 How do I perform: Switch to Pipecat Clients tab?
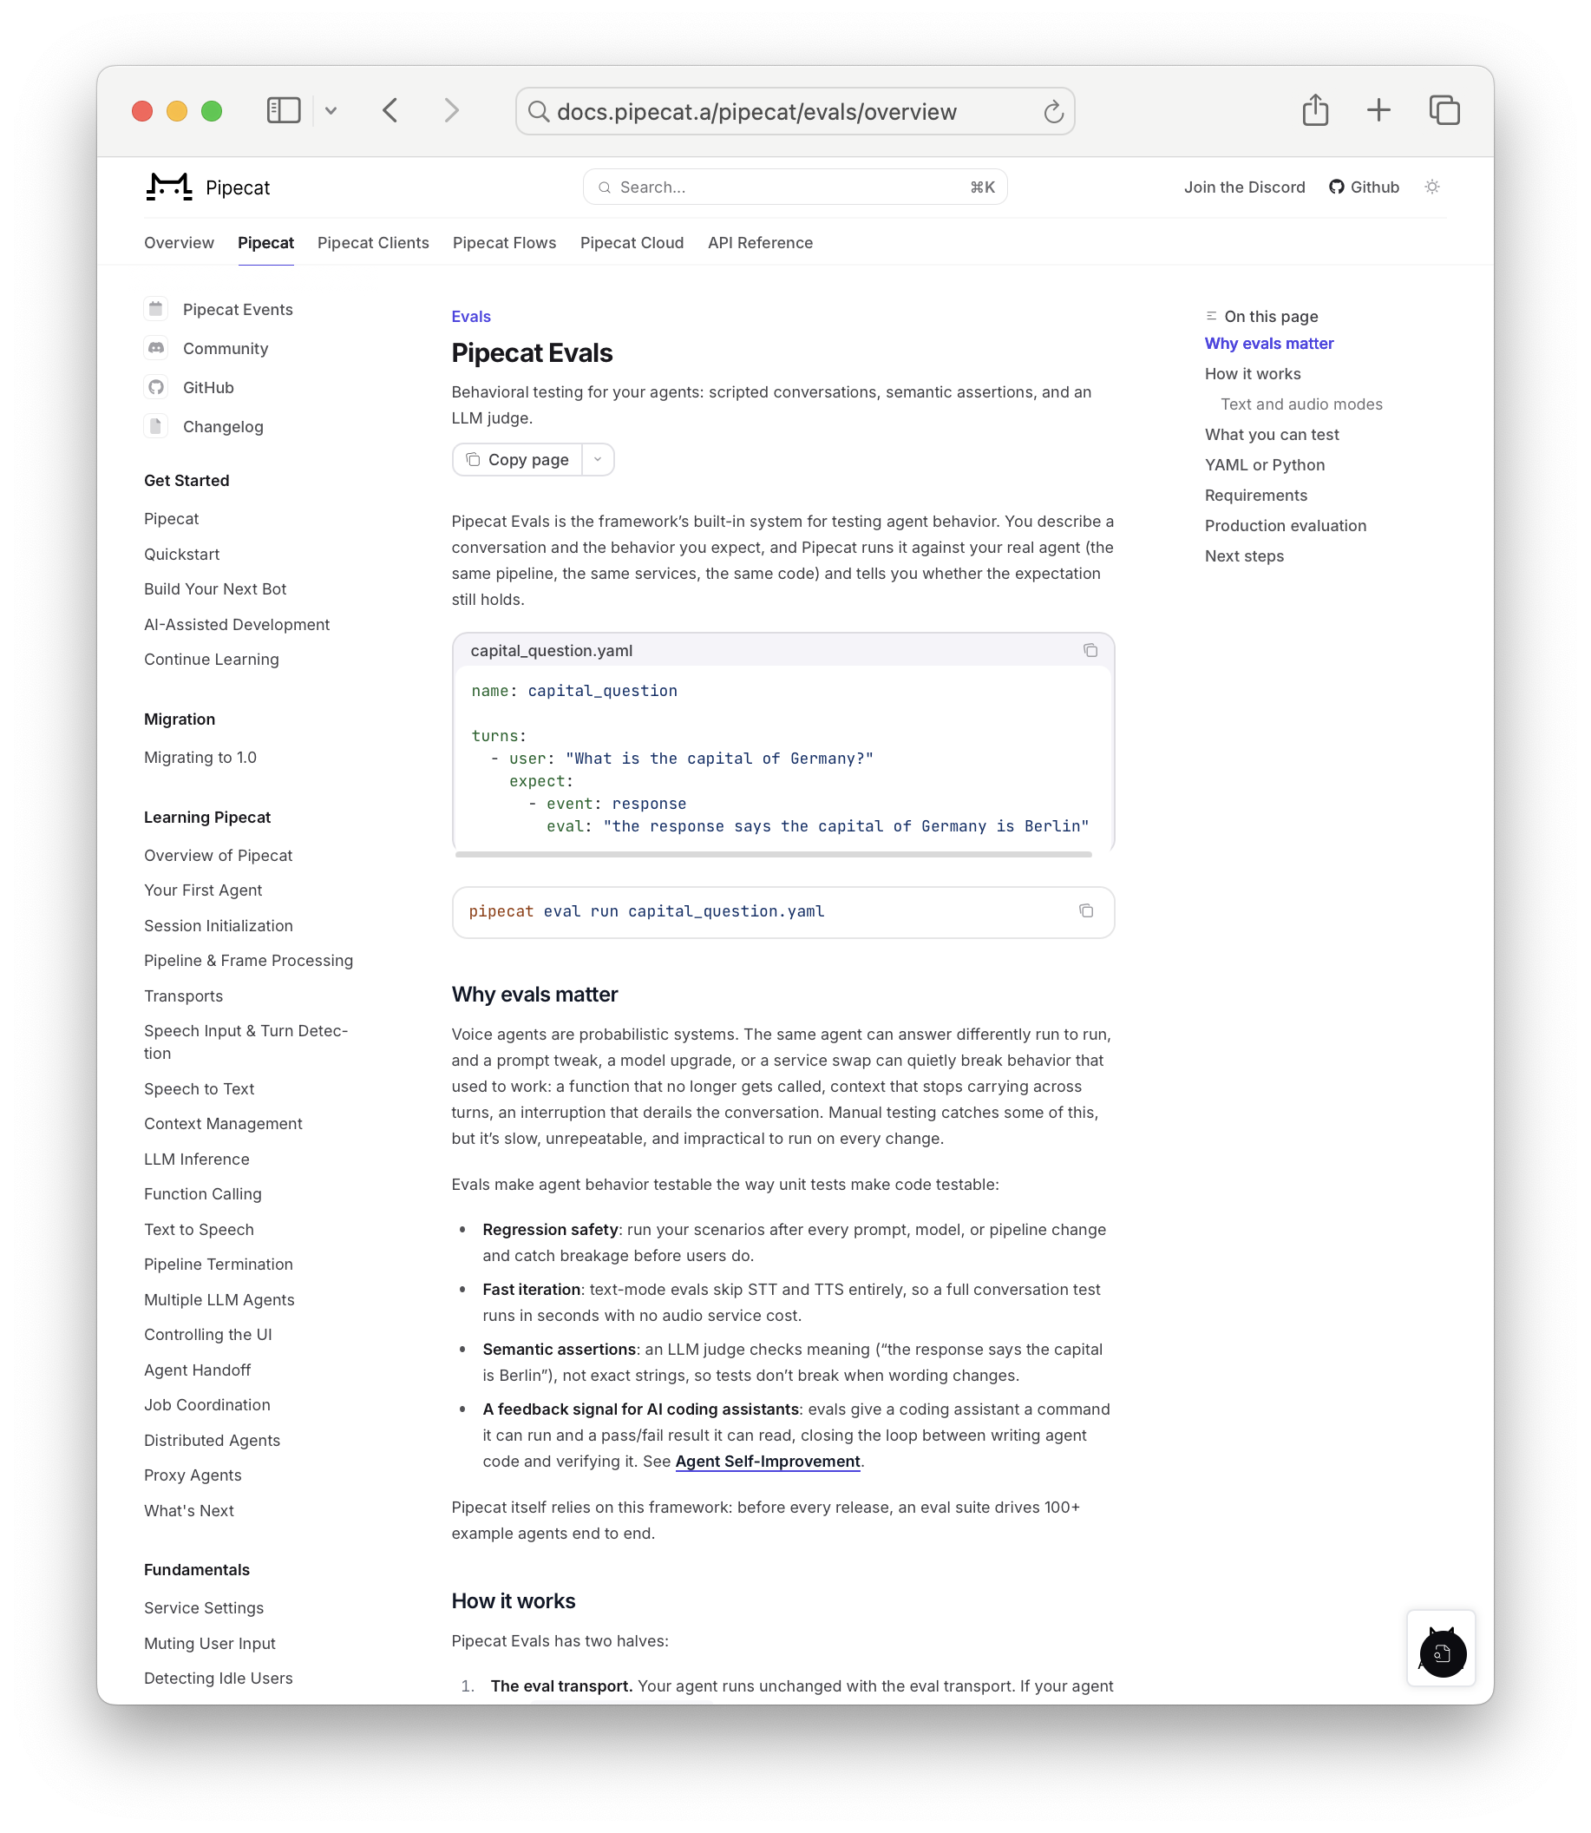coord(373,242)
